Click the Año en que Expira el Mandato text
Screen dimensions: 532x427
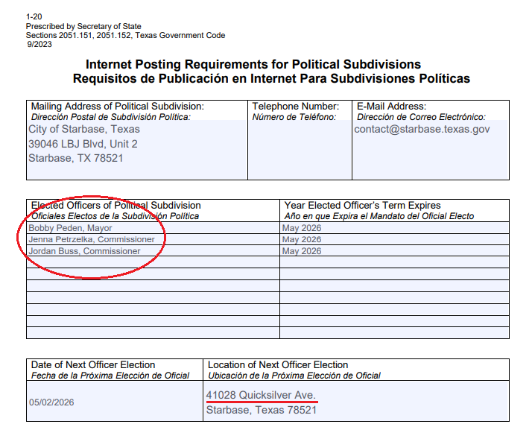click(379, 216)
